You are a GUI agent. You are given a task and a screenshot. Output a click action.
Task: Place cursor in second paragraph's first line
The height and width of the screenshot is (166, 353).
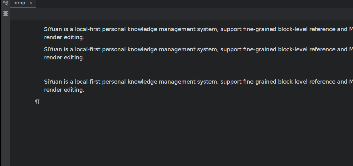[187, 49]
